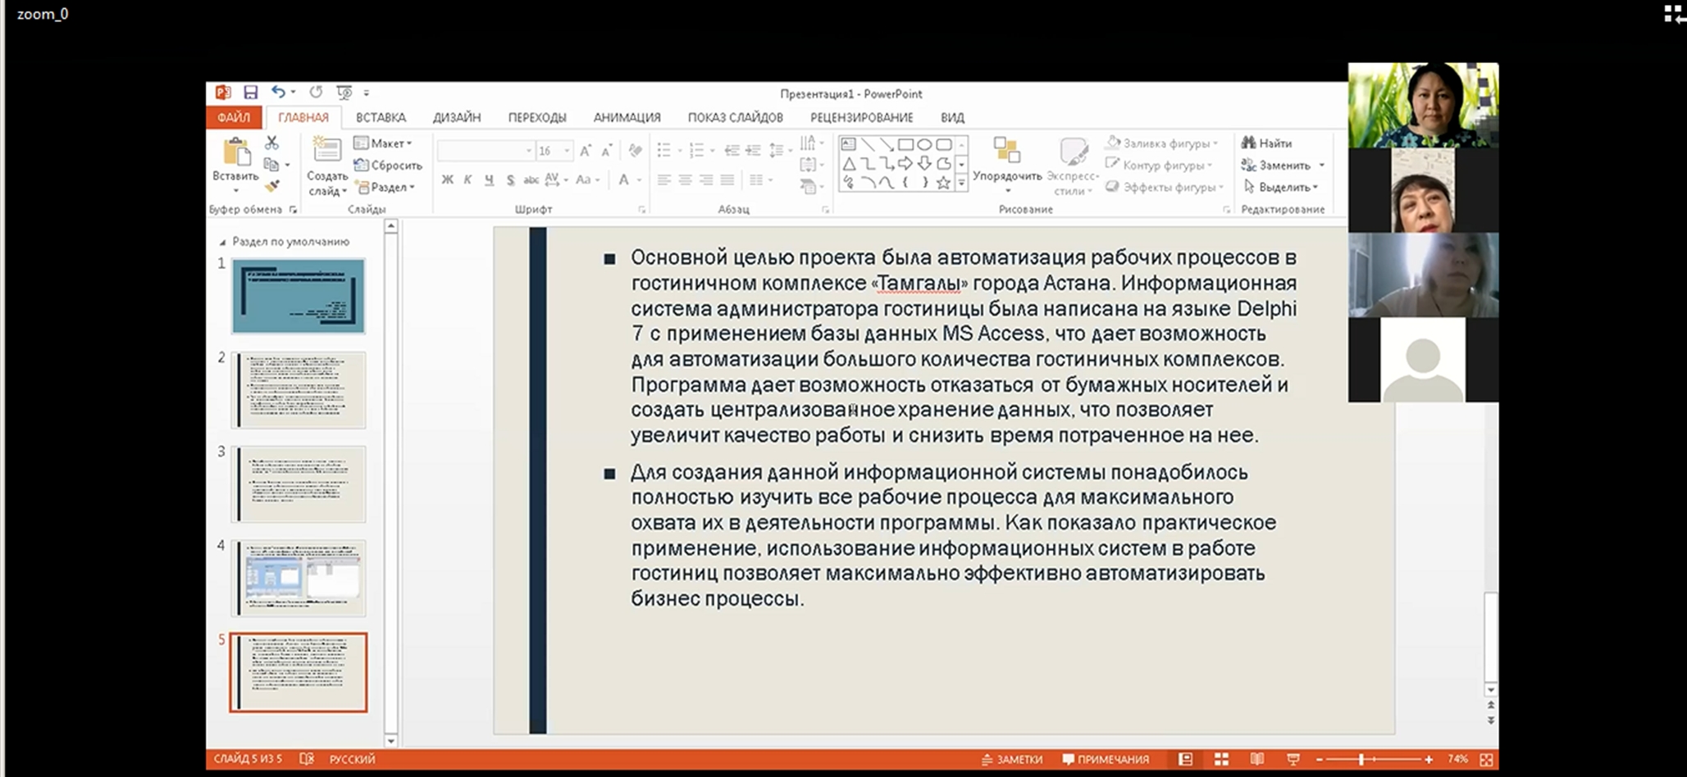Collapse the Раздел по умолчанию section
Image resolution: width=1687 pixels, height=777 pixels.
[222, 243]
